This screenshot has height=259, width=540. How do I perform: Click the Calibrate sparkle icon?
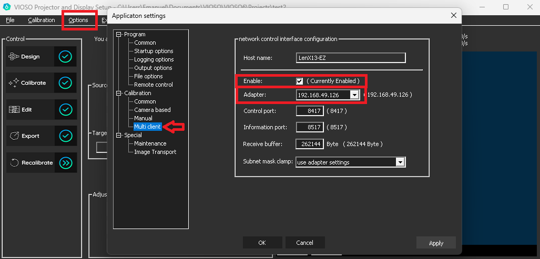click(14, 83)
